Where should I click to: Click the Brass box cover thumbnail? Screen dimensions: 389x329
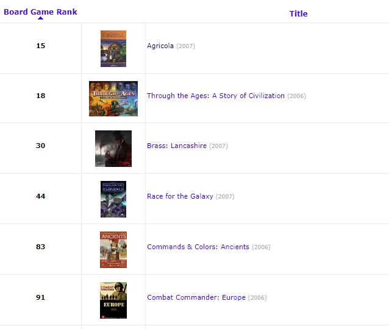click(x=113, y=149)
